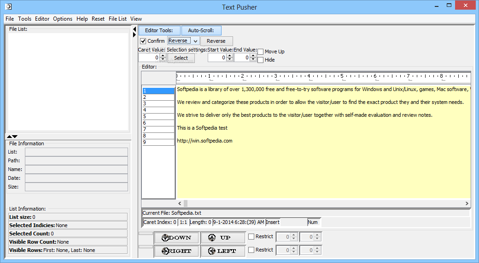Open the File List menu
The height and width of the screenshot is (263, 479).
tap(117, 19)
